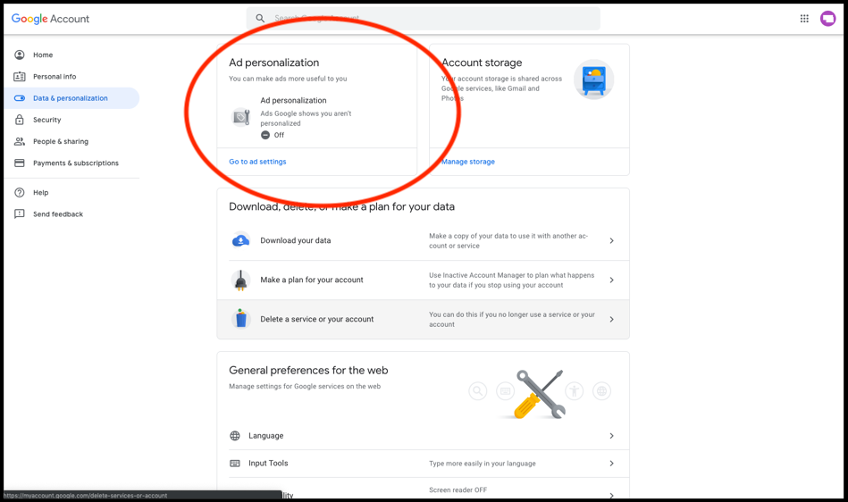Viewport: 848px width, 502px height.
Task: Expand the Language row chevron
Action: tap(612, 436)
